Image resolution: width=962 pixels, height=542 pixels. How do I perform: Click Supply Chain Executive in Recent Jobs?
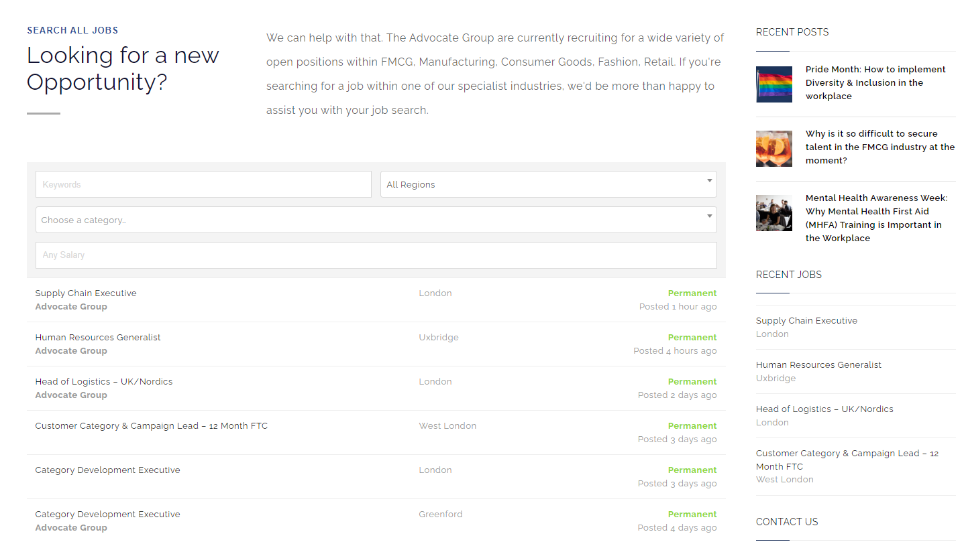(x=806, y=321)
